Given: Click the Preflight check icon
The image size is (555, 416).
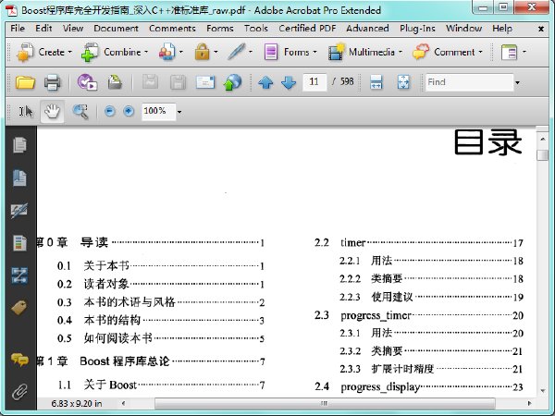Looking at the screenshot, I should [x=87, y=82].
